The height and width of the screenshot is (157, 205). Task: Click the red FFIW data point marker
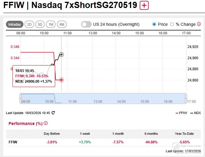point(61,80)
